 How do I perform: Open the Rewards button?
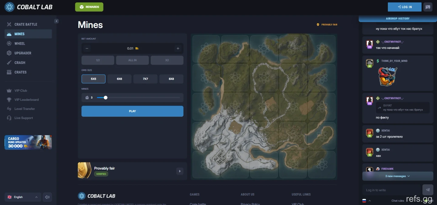[x=89, y=7]
